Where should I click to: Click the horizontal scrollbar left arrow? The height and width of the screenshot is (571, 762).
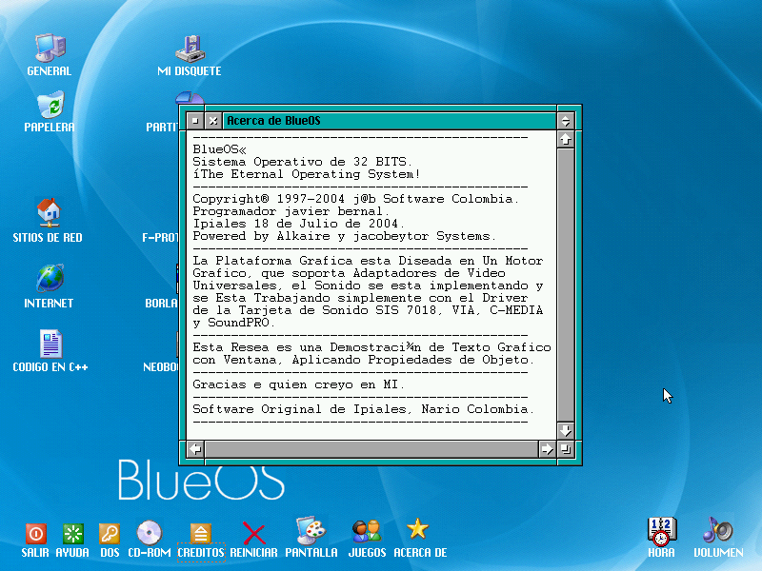point(195,449)
